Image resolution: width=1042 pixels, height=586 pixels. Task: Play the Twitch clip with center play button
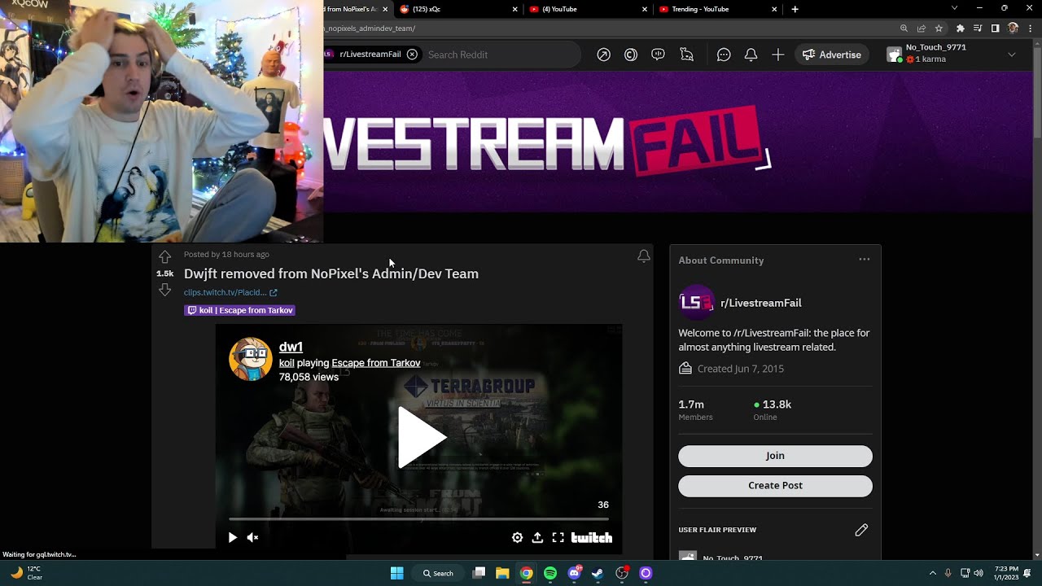(x=421, y=438)
